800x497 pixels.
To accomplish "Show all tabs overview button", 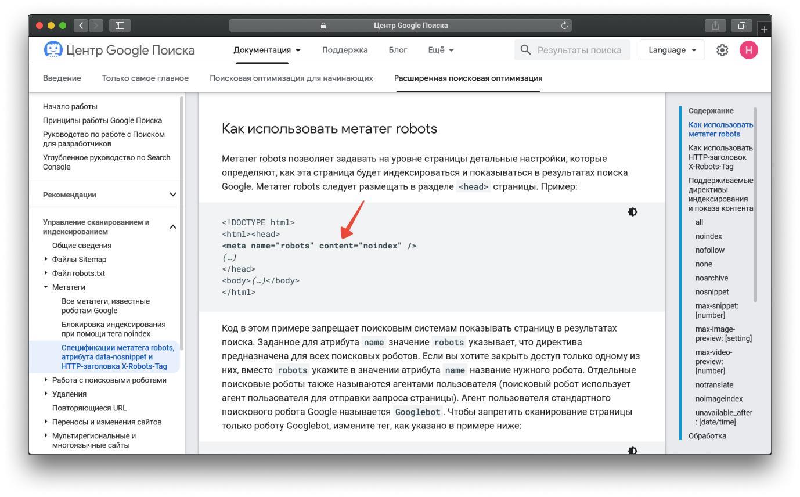I will [x=741, y=26].
